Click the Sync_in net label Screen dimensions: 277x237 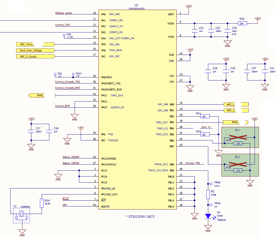click(x=206, y=127)
